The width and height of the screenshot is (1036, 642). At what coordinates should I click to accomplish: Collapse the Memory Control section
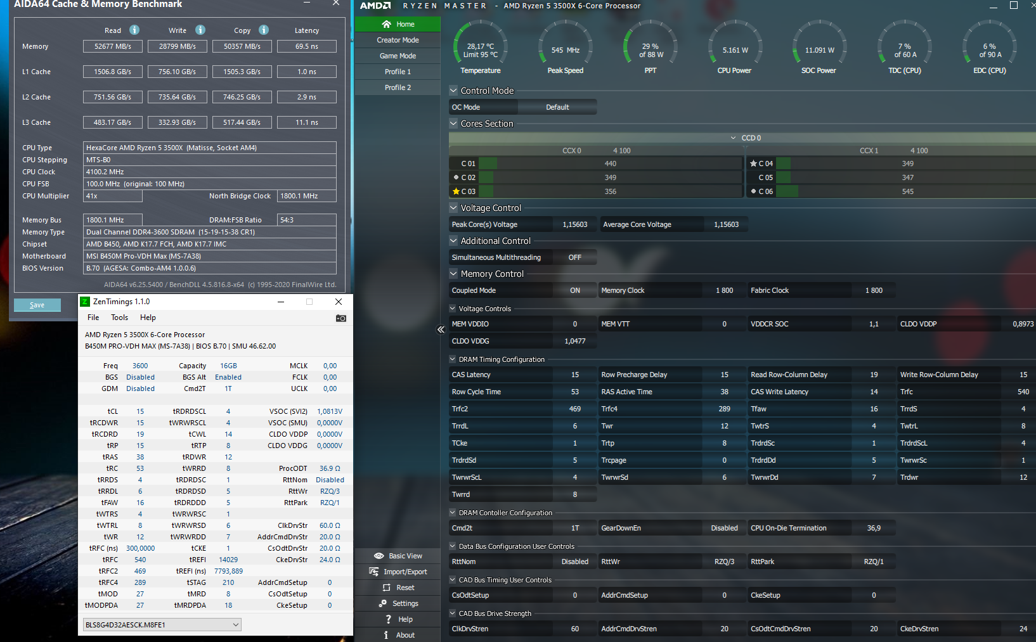point(453,274)
